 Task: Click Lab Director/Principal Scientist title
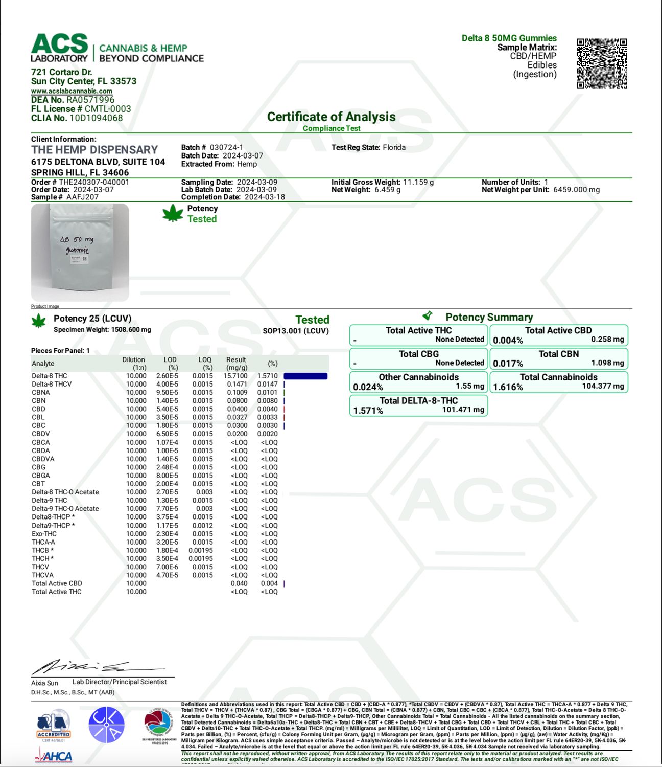120,682
